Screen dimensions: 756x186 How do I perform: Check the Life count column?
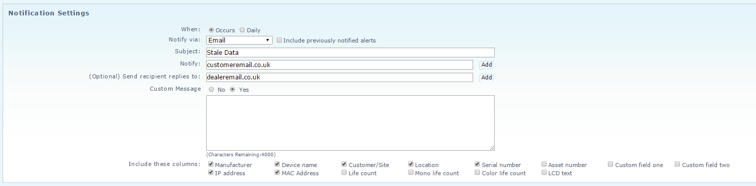coord(345,173)
